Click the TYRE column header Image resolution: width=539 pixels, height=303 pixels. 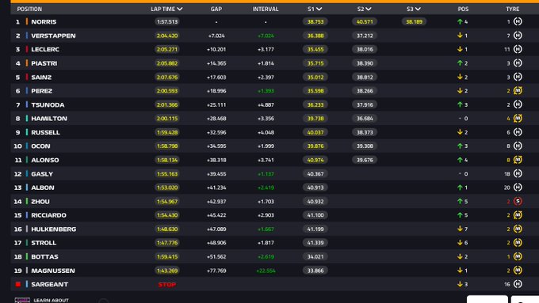coord(513,9)
